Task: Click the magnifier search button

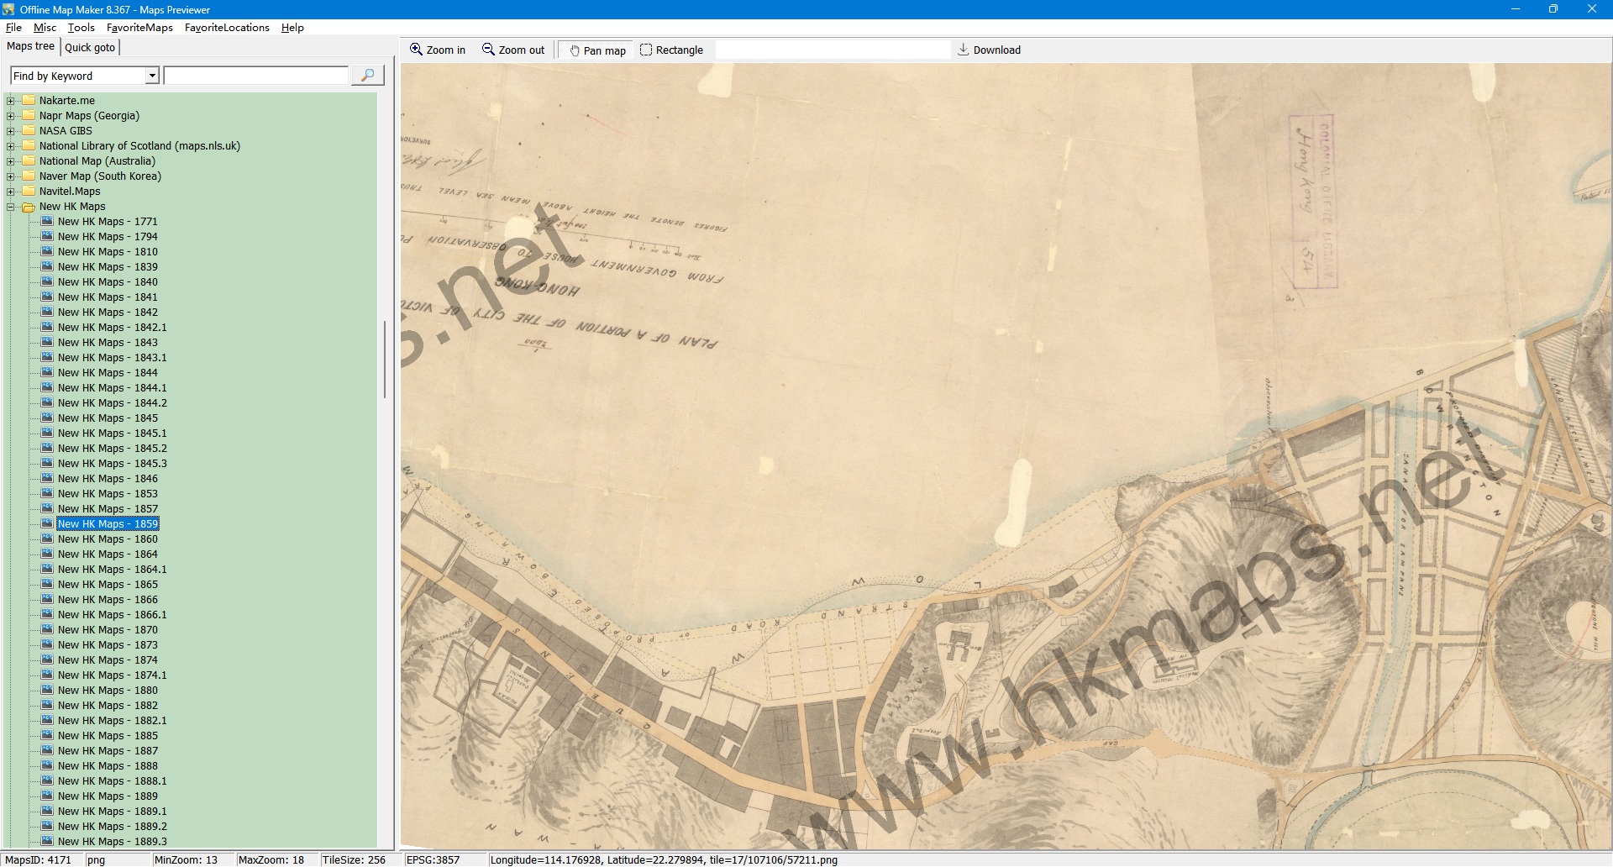Action: (367, 76)
